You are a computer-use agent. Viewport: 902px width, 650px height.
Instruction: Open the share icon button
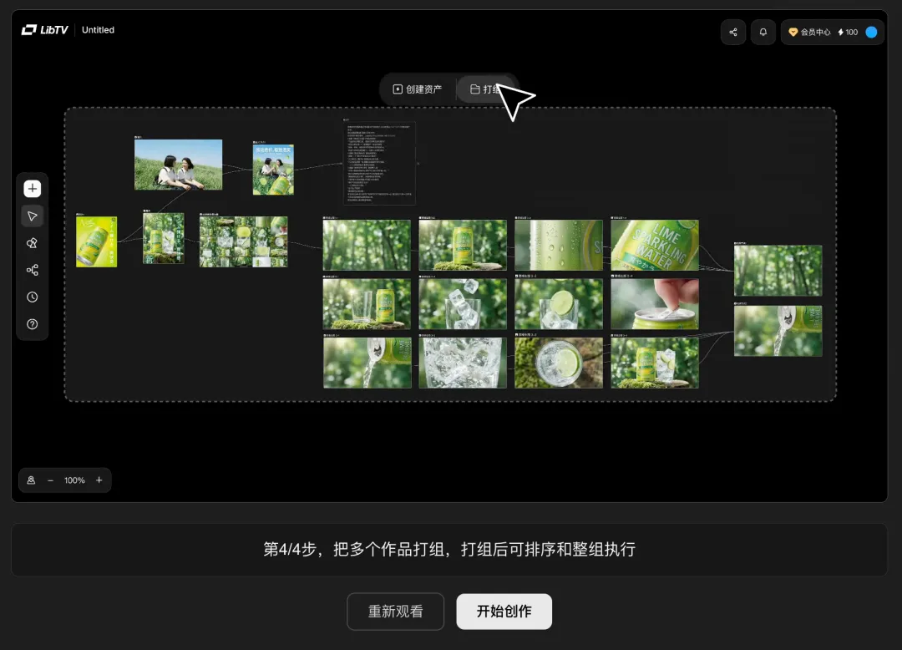click(733, 33)
